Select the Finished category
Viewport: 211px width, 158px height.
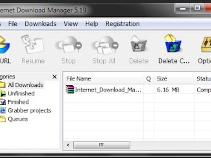18,102
